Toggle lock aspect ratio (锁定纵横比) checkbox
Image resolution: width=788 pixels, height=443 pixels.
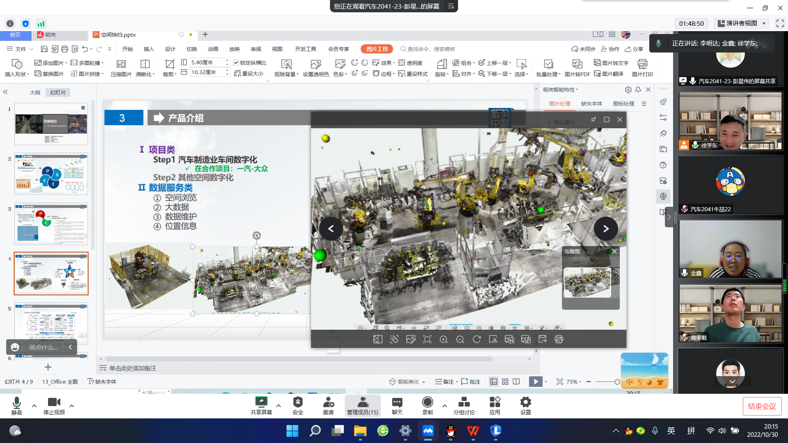[x=236, y=63]
